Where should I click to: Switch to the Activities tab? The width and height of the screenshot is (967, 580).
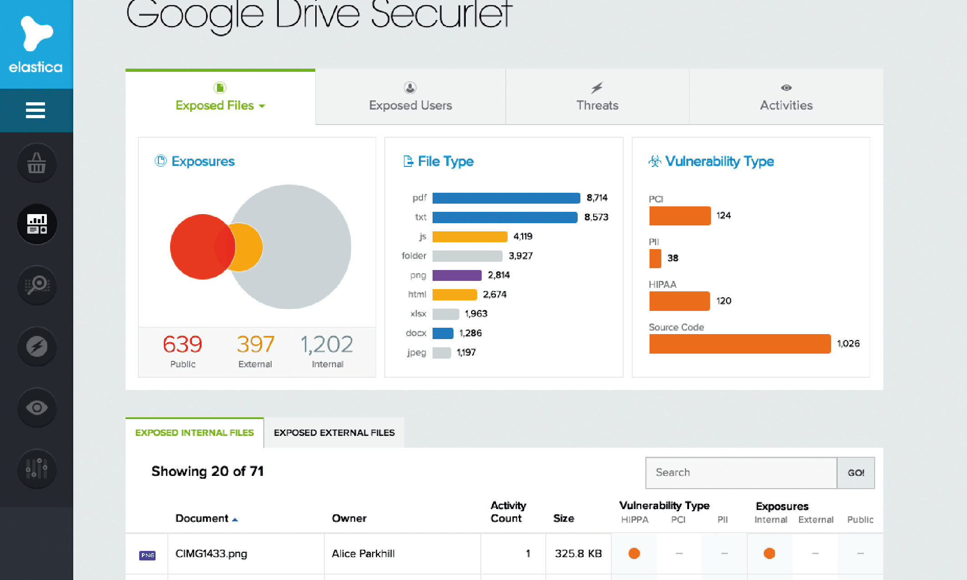(786, 97)
